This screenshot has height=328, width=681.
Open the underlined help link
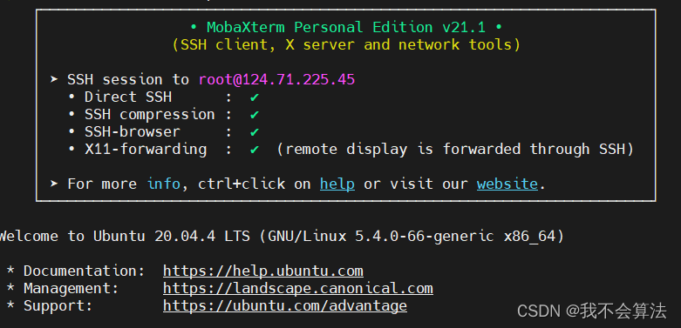coord(337,184)
